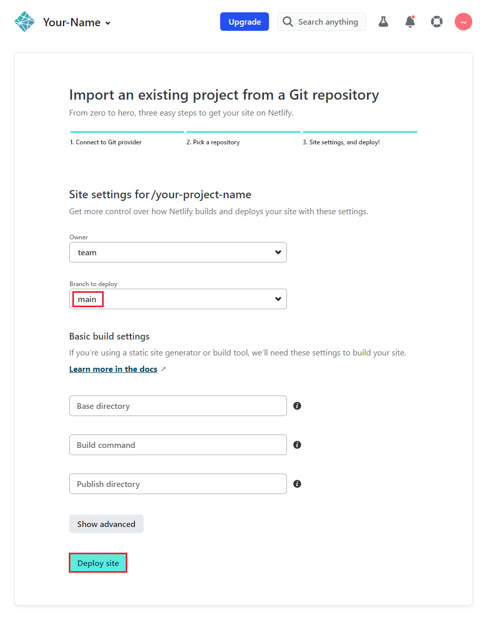View the Publish directory info tooltip
The image size is (483, 621).
tap(297, 484)
